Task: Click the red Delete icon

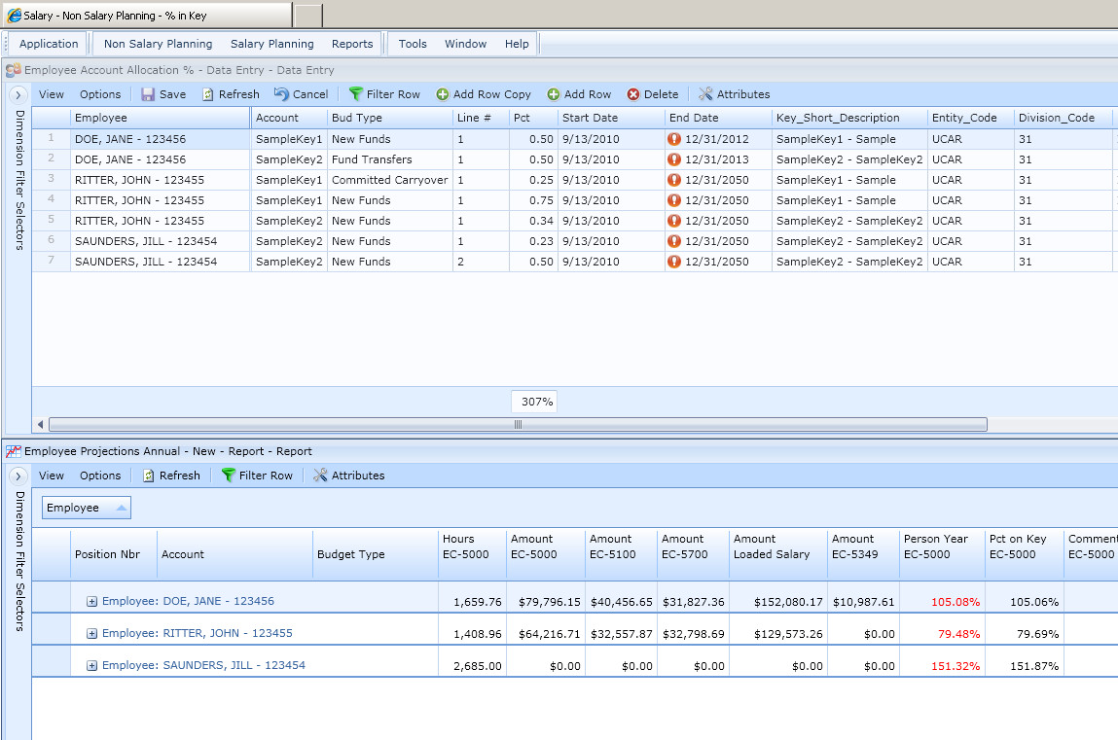Action: tap(633, 94)
